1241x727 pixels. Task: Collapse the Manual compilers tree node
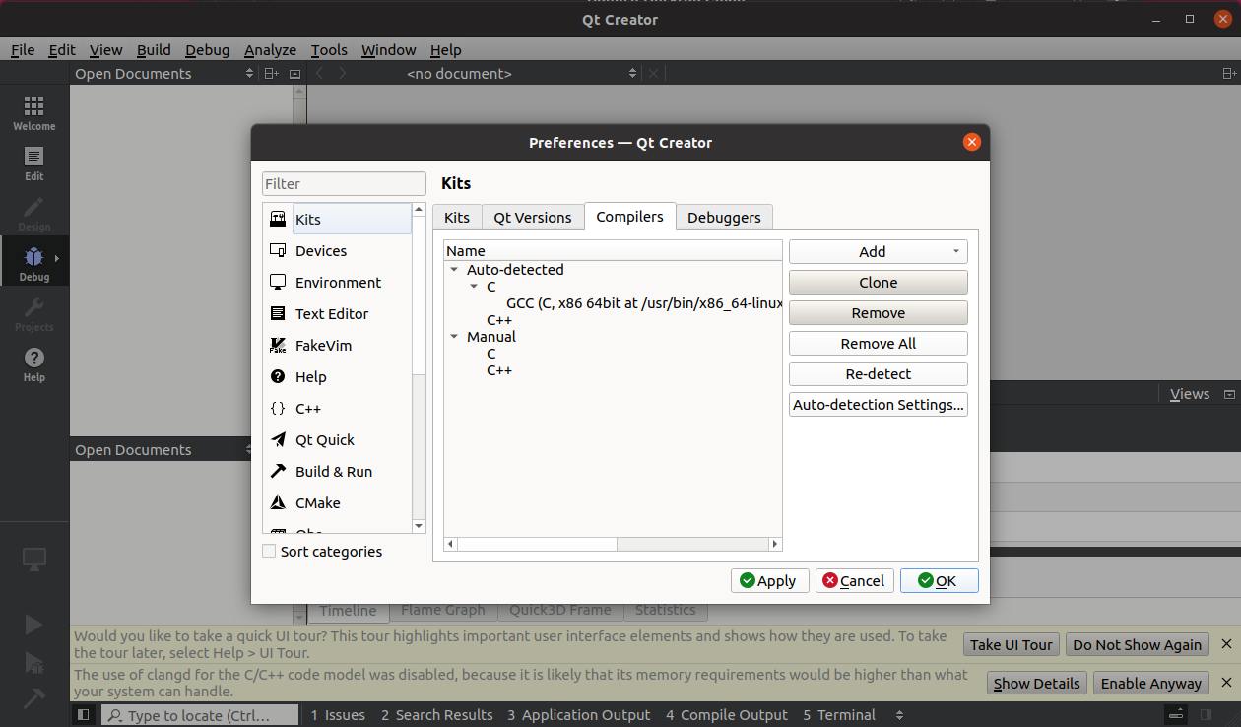tap(454, 337)
